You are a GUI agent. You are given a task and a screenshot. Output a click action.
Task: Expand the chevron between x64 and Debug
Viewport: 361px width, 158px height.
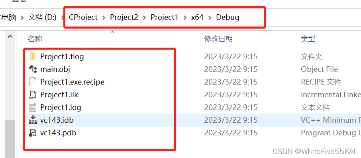[x=210, y=17]
